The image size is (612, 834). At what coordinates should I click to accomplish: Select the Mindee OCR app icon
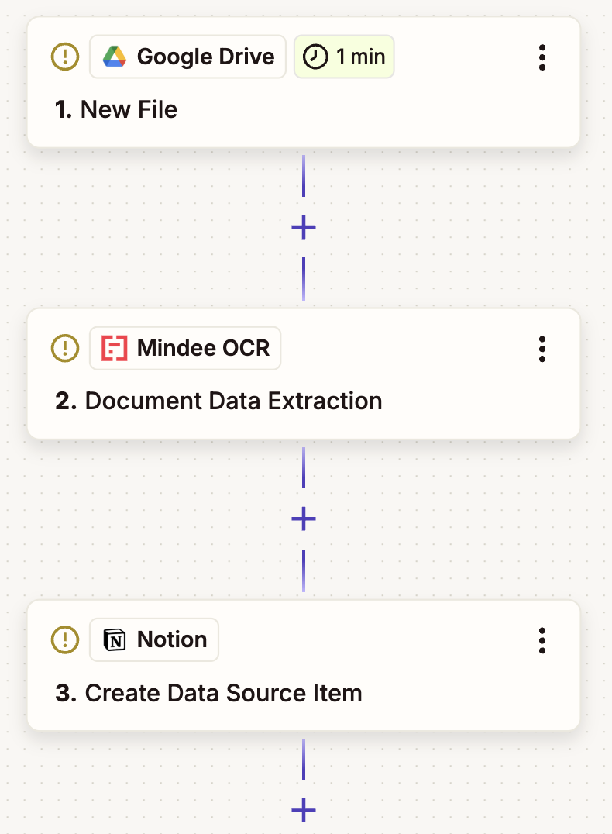click(114, 348)
